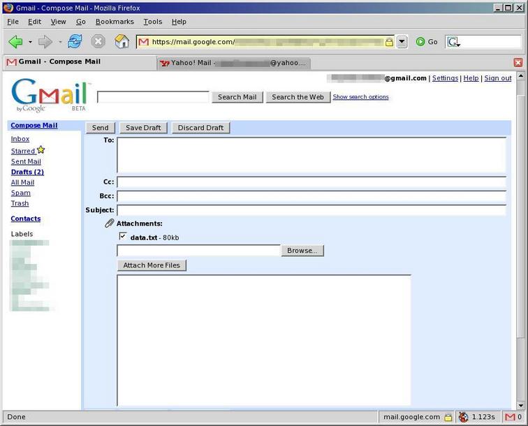This screenshot has height=426, width=528.
Task: Click the Send button
Action: (101, 128)
